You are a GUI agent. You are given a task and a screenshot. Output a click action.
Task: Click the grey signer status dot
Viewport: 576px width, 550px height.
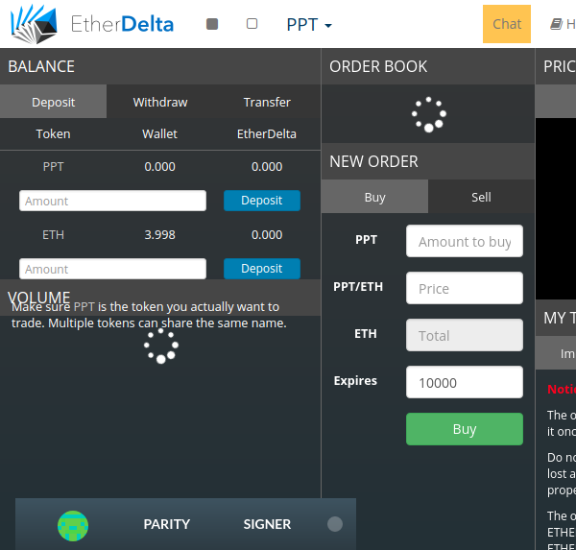(x=335, y=524)
